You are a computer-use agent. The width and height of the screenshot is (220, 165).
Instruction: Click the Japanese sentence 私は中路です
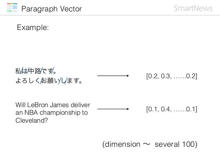tap(36, 71)
